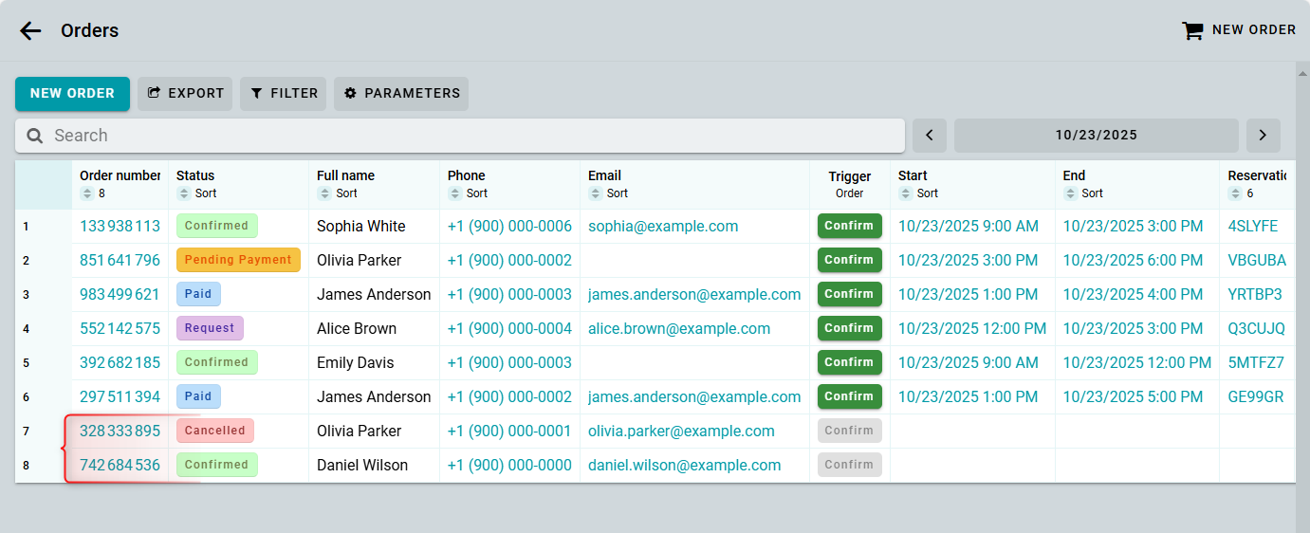Open email james.anderson@example.com in row 3
The image size is (1310, 533).
(694, 295)
